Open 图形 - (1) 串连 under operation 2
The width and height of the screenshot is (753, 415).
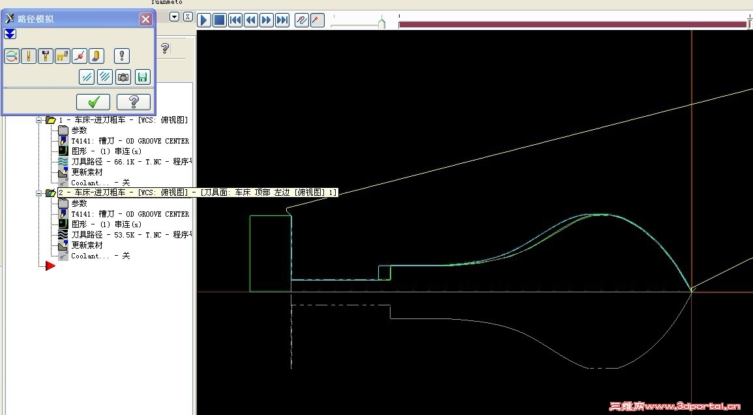tap(107, 224)
